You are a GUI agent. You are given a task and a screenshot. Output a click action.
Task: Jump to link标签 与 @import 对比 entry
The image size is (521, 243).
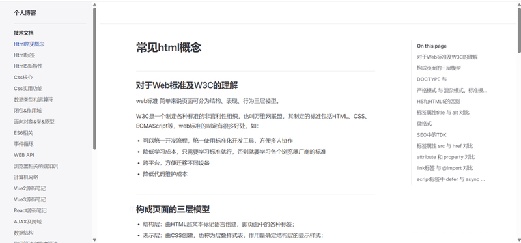click(445, 168)
